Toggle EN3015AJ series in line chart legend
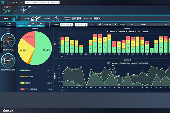Image resolution: width=170 pixels, height=113 pixels. coord(140,63)
